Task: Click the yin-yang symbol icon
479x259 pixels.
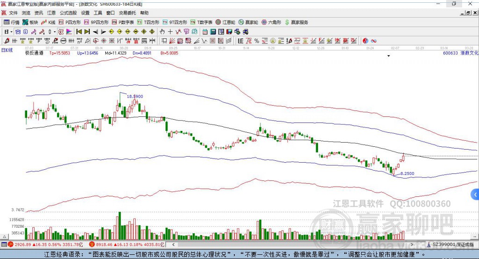Action: tap(365, 41)
